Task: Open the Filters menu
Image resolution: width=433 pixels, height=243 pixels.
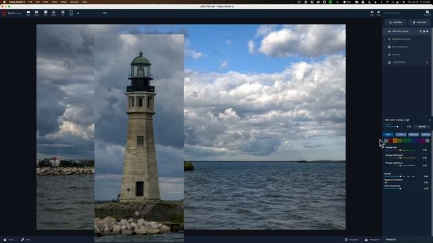Action: 64,2
